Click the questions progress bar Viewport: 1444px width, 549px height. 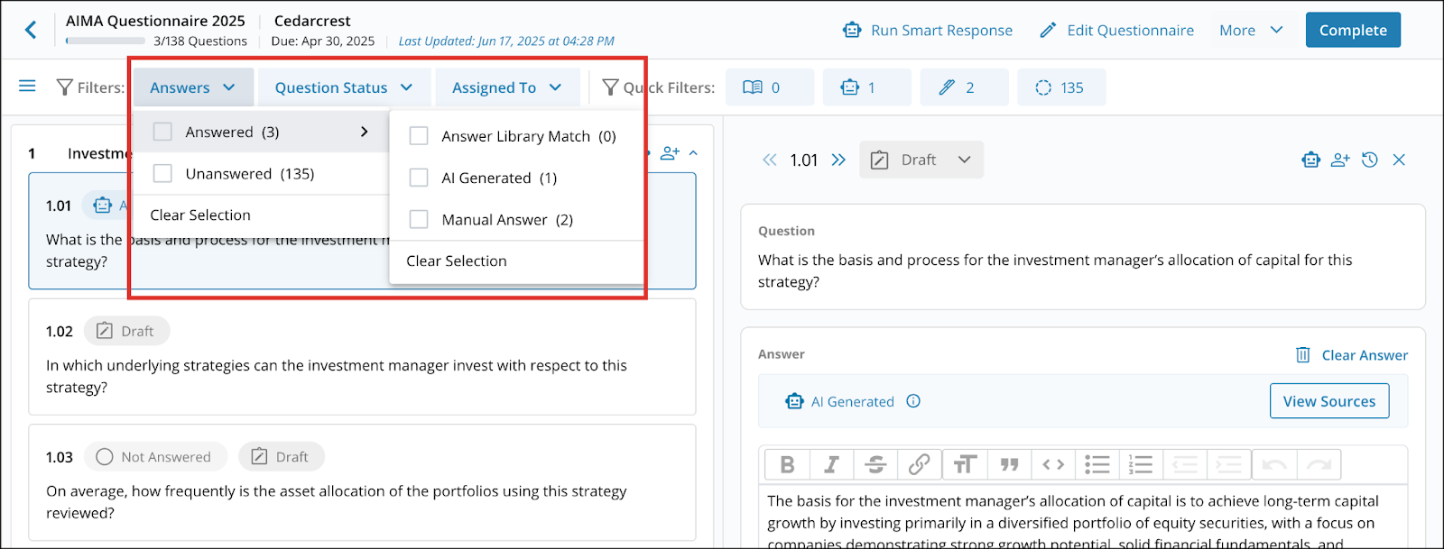click(x=106, y=41)
